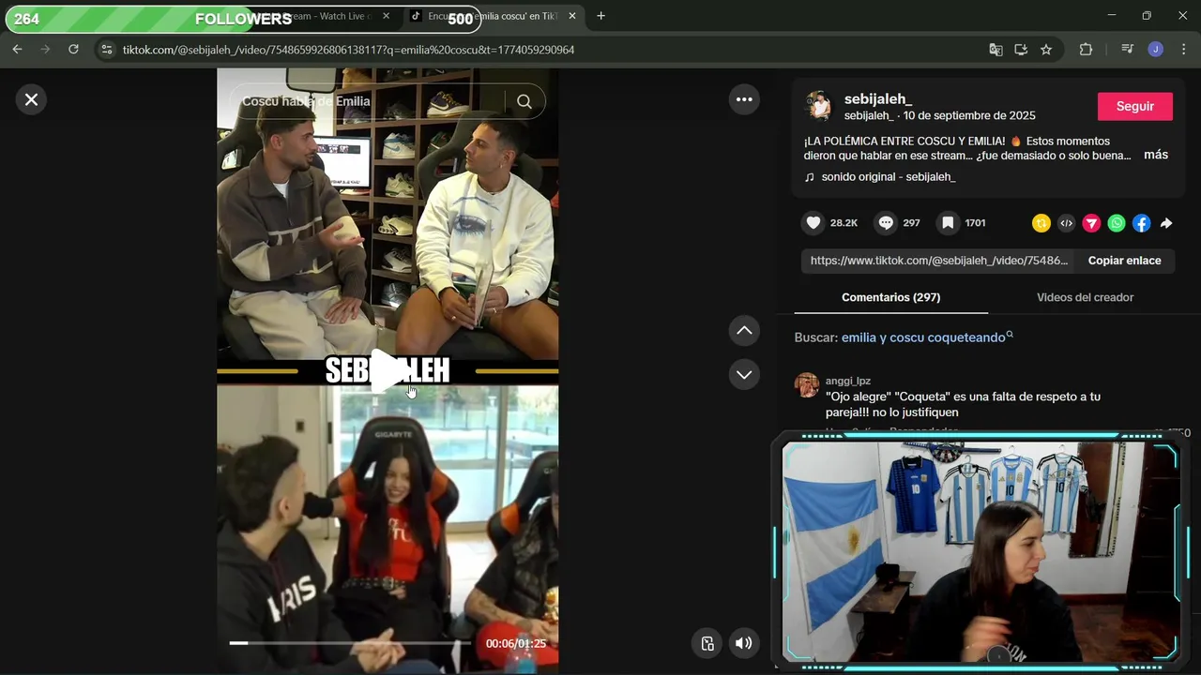
Task: Click the video timestamp 00:06/01:25
Action: tap(515, 643)
